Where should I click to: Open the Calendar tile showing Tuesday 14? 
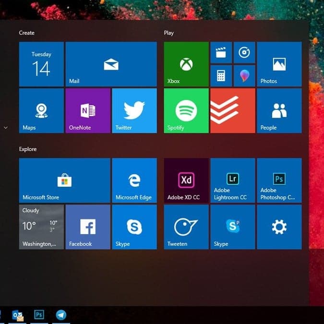pos(41,64)
